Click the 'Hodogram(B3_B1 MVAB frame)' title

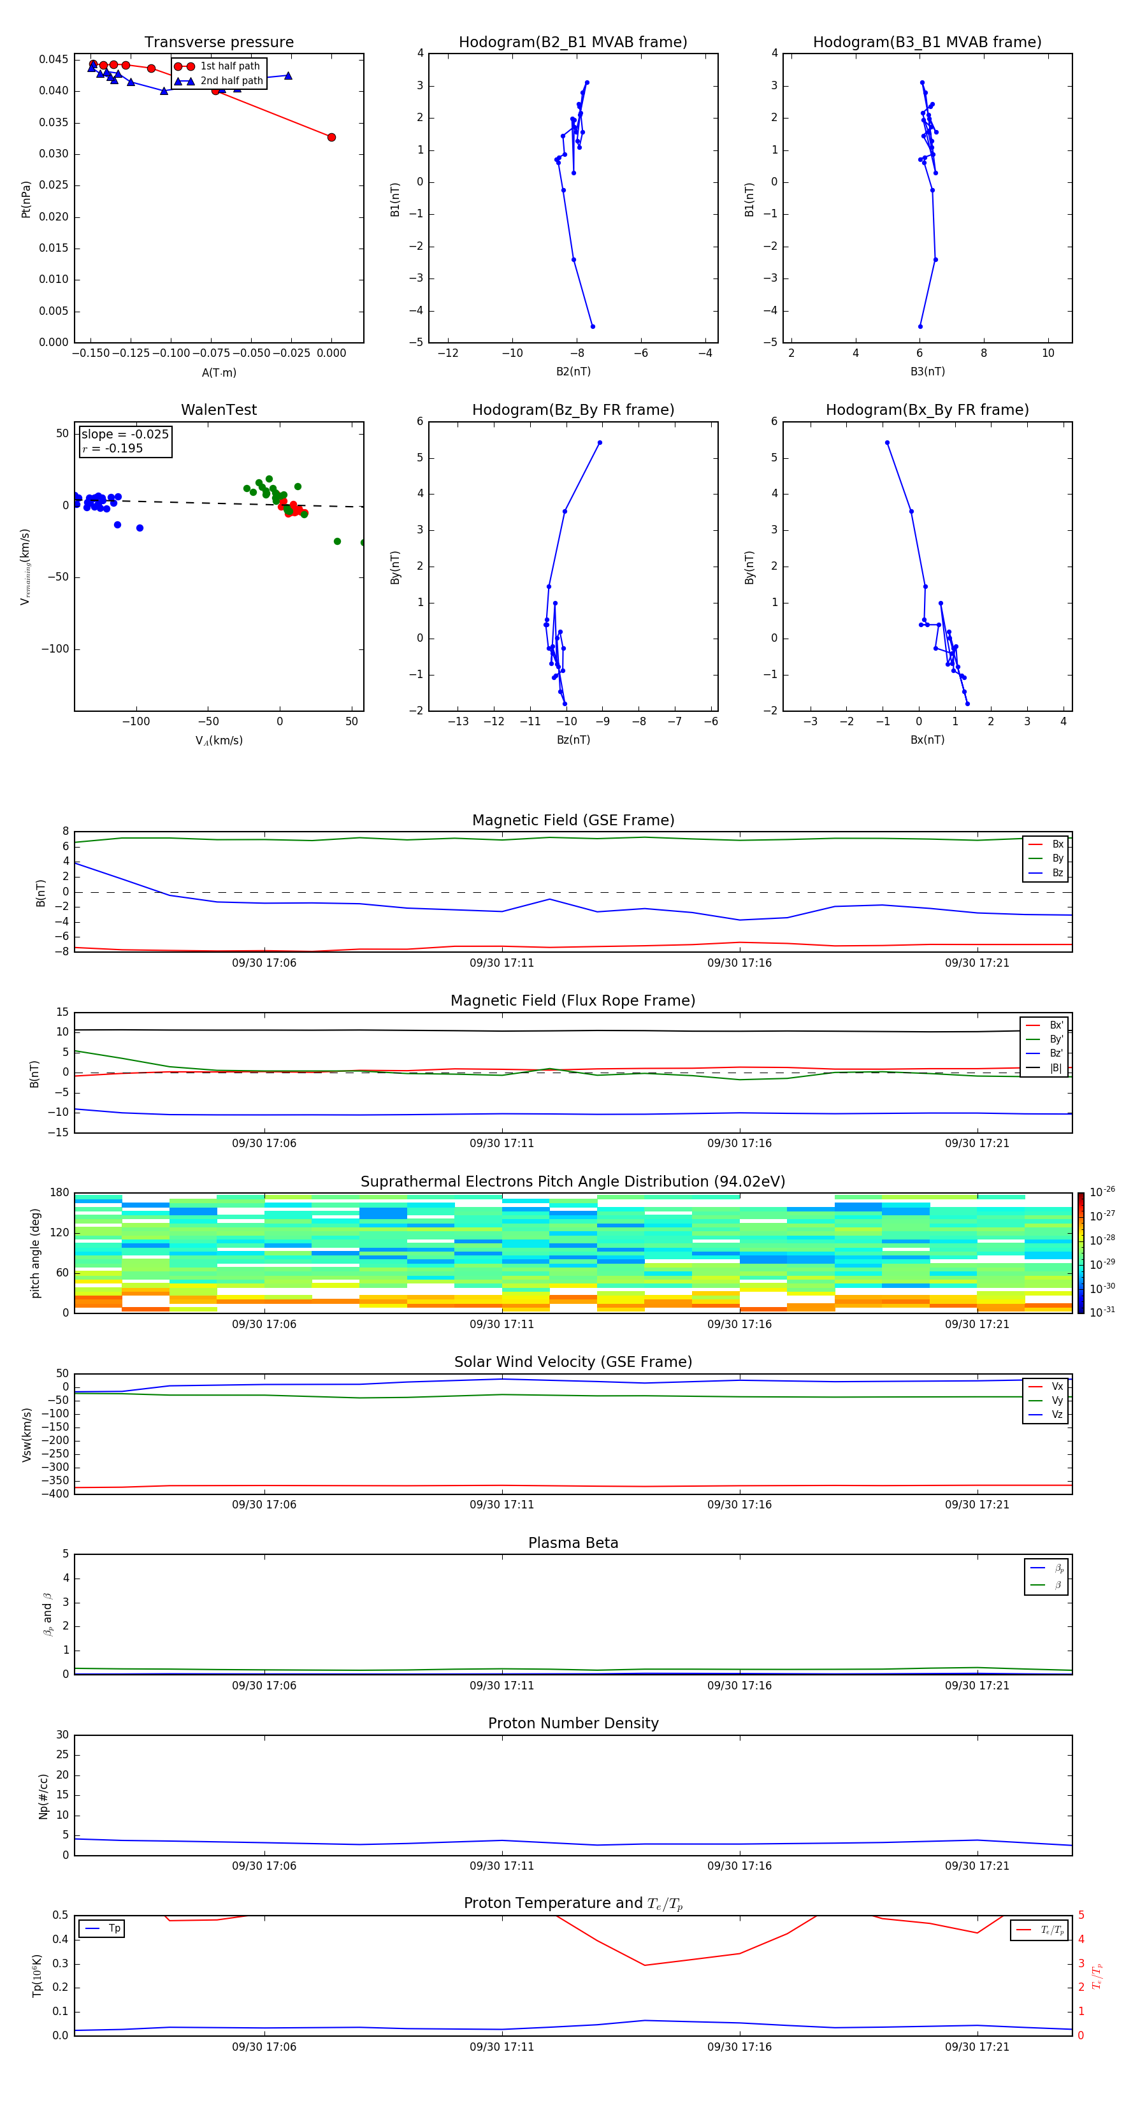click(927, 41)
